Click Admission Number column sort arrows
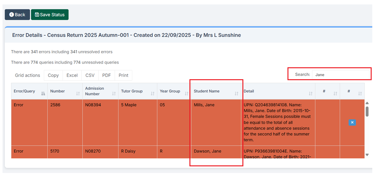The image size is (377, 183). (x=114, y=94)
